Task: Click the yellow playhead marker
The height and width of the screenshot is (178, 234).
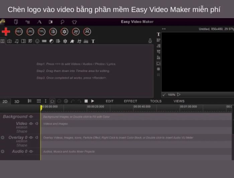Action: pos(41,108)
